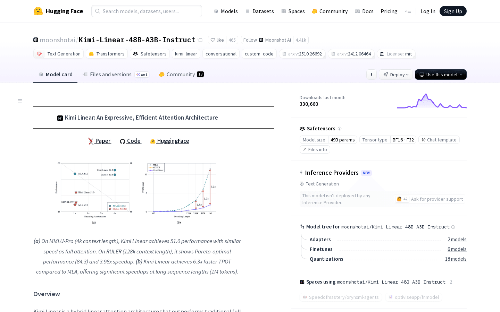
Task: Copy model name with the copy icon
Action: pos(200,40)
